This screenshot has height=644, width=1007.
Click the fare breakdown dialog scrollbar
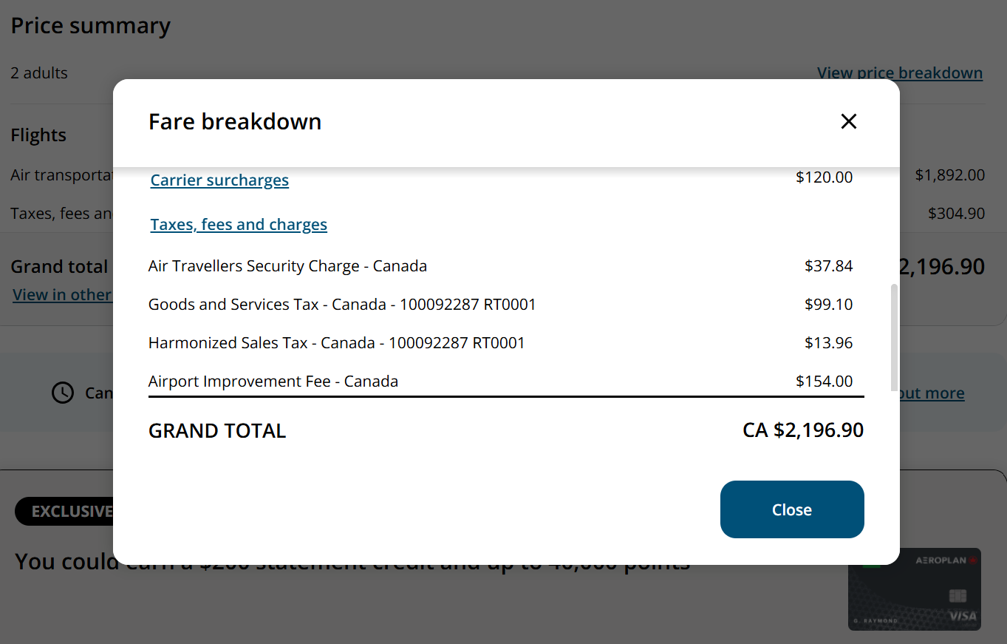895,336
